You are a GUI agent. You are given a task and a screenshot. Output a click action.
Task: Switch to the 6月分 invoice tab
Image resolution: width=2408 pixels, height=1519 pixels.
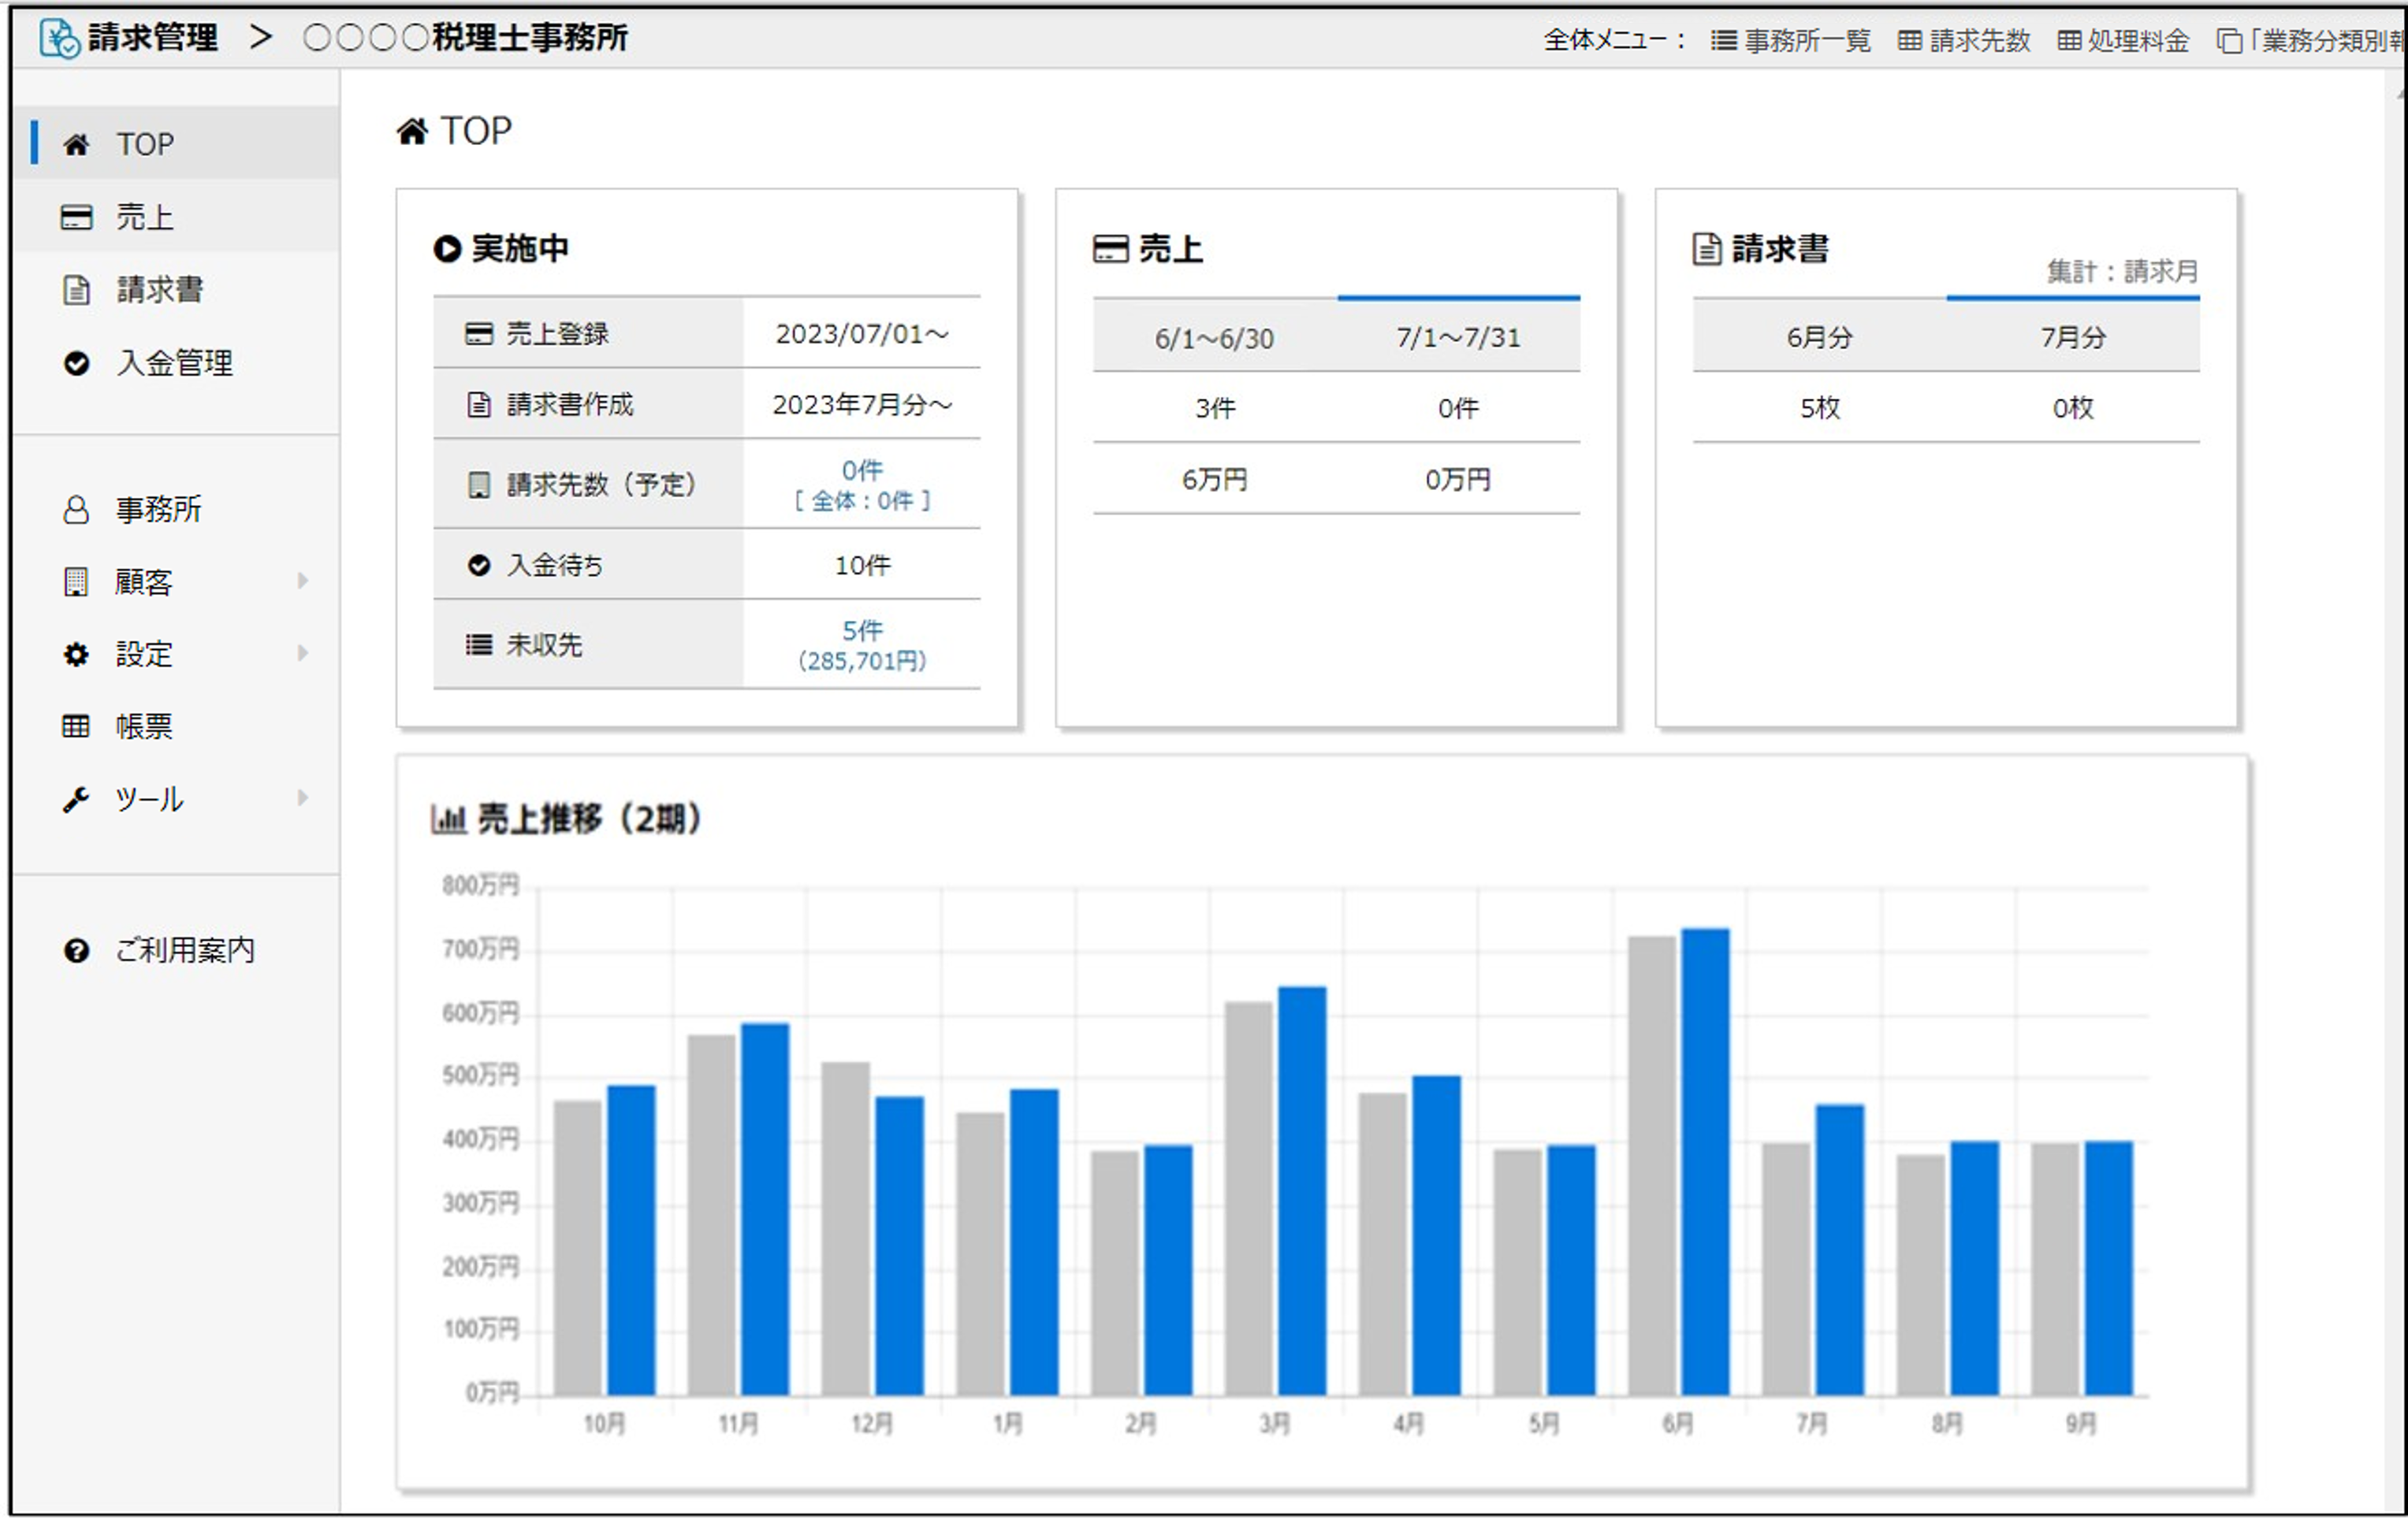(1819, 338)
